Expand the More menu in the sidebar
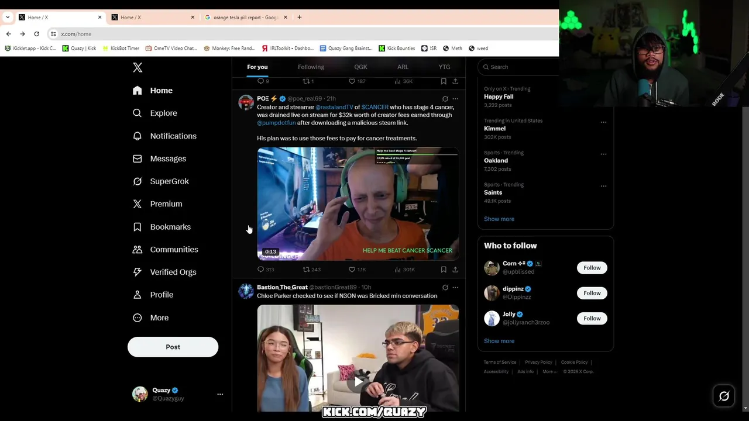749x421 pixels. (150, 318)
